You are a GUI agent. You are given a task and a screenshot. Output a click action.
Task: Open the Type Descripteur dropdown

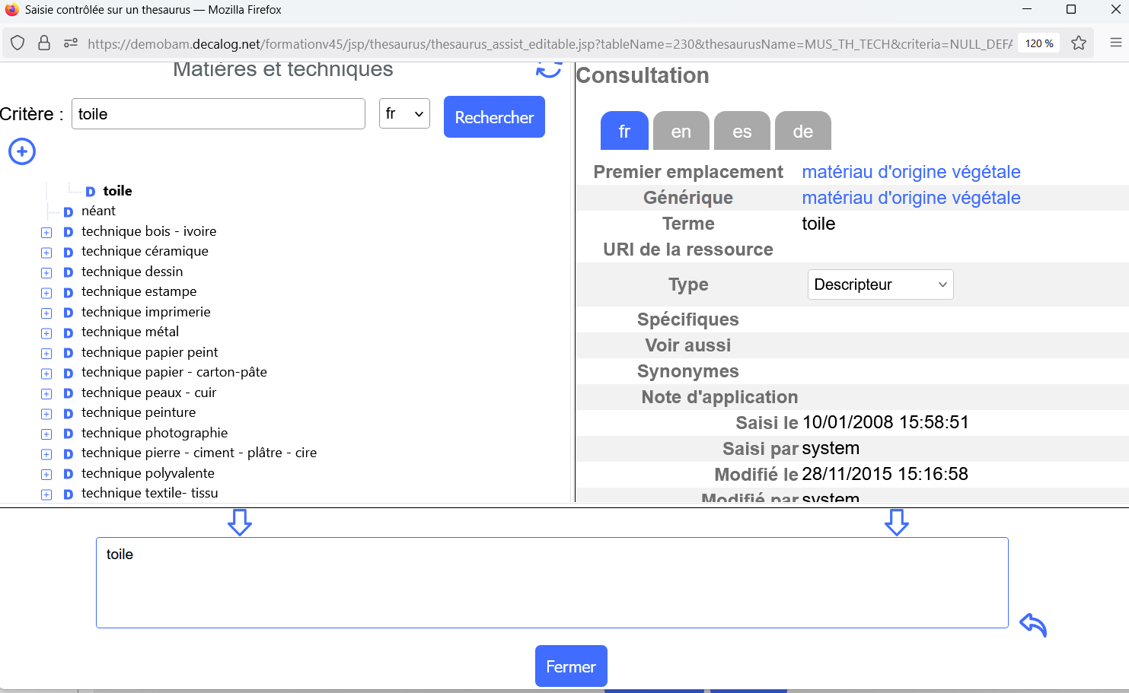point(880,285)
